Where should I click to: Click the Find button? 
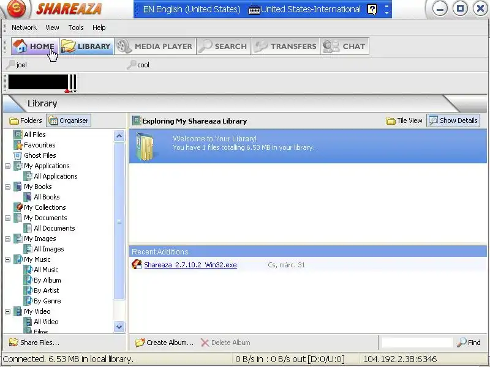click(469, 343)
